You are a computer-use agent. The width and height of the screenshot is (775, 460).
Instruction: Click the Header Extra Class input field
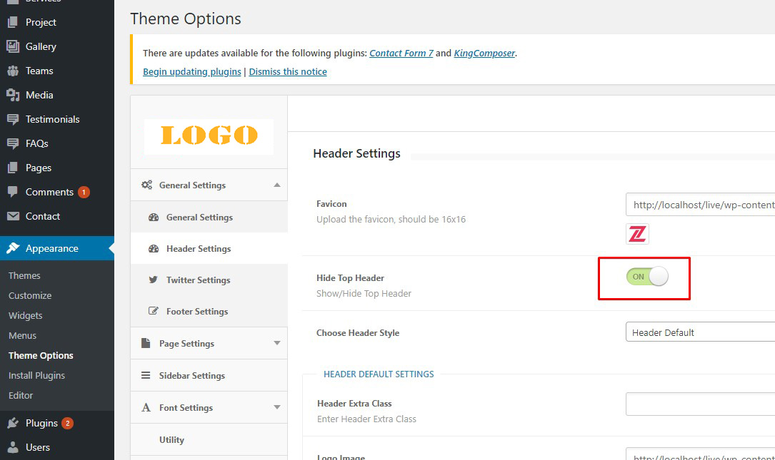700,404
